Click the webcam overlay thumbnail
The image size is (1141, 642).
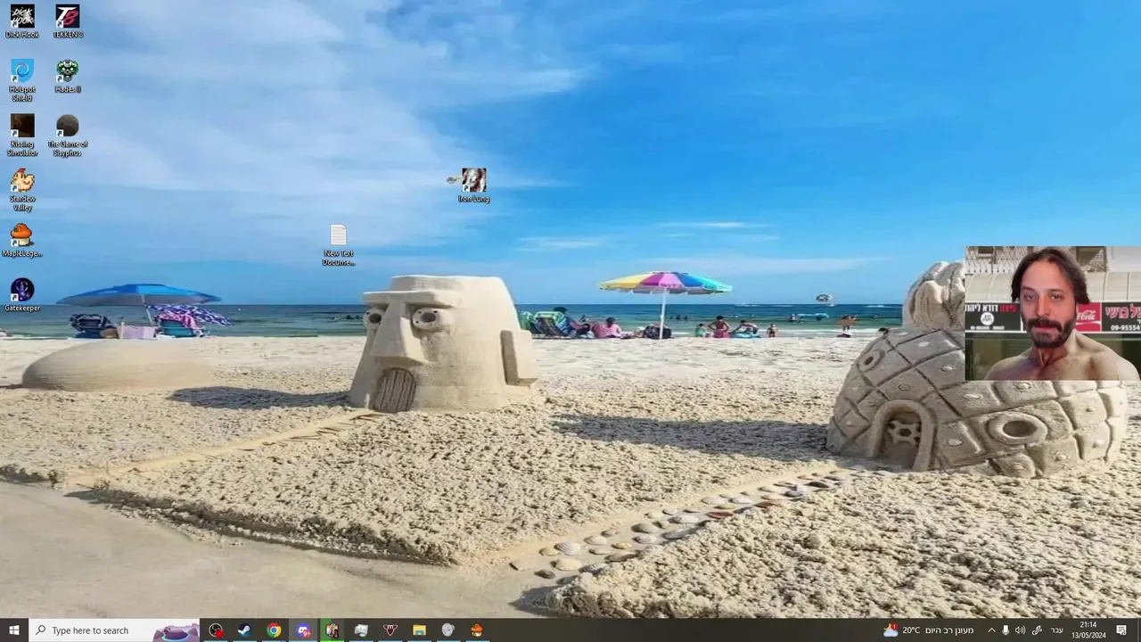coord(1053,313)
